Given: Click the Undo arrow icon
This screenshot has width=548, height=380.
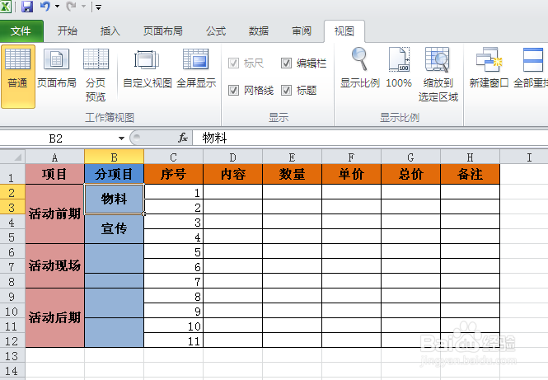Looking at the screenshot, I should [45, 7].
